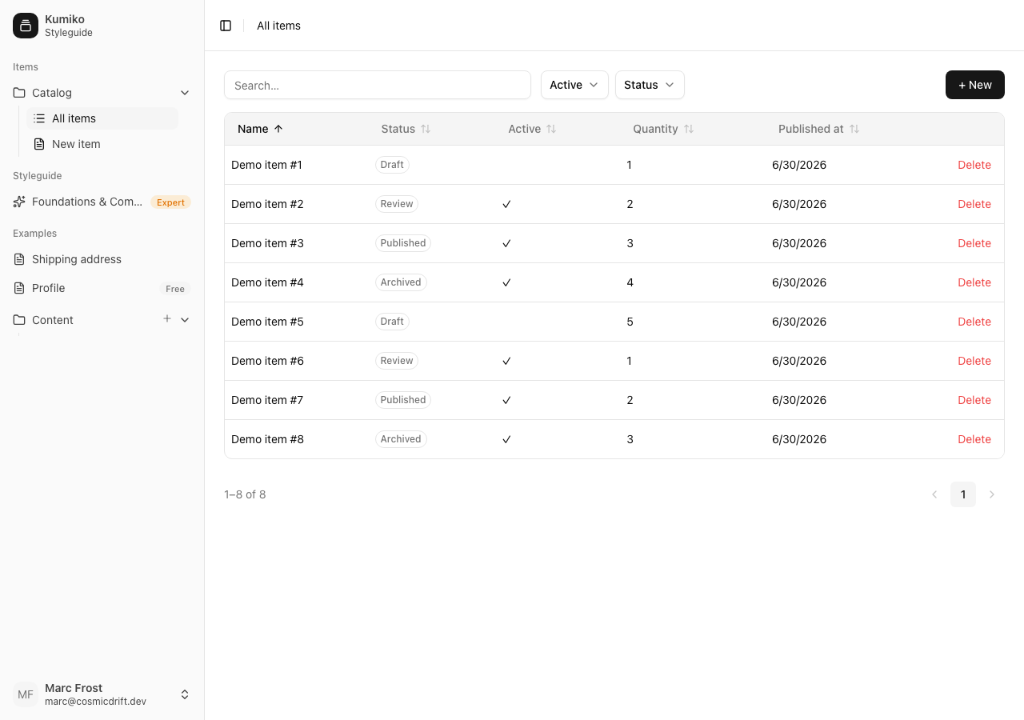This screenshot has height=720, width=1024.
Task: Delete Demo item #2
Action: coord(974,204)
